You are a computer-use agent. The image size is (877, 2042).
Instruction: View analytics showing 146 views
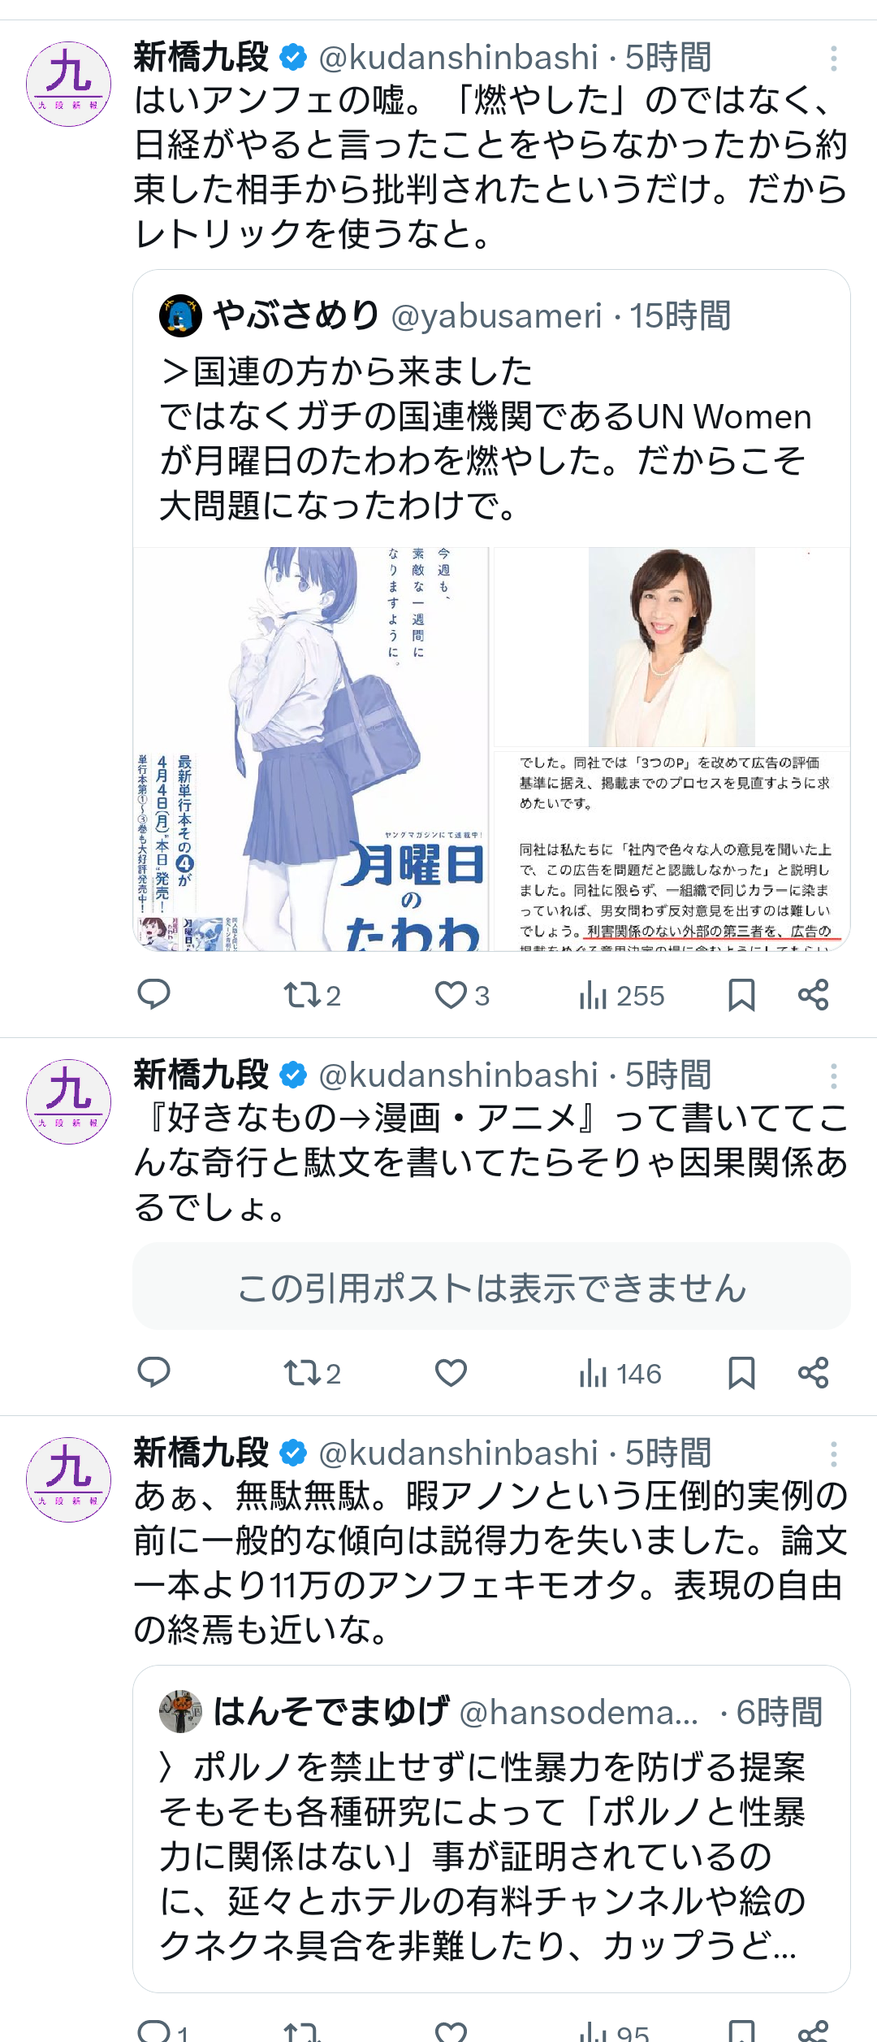pos(620,1373)
